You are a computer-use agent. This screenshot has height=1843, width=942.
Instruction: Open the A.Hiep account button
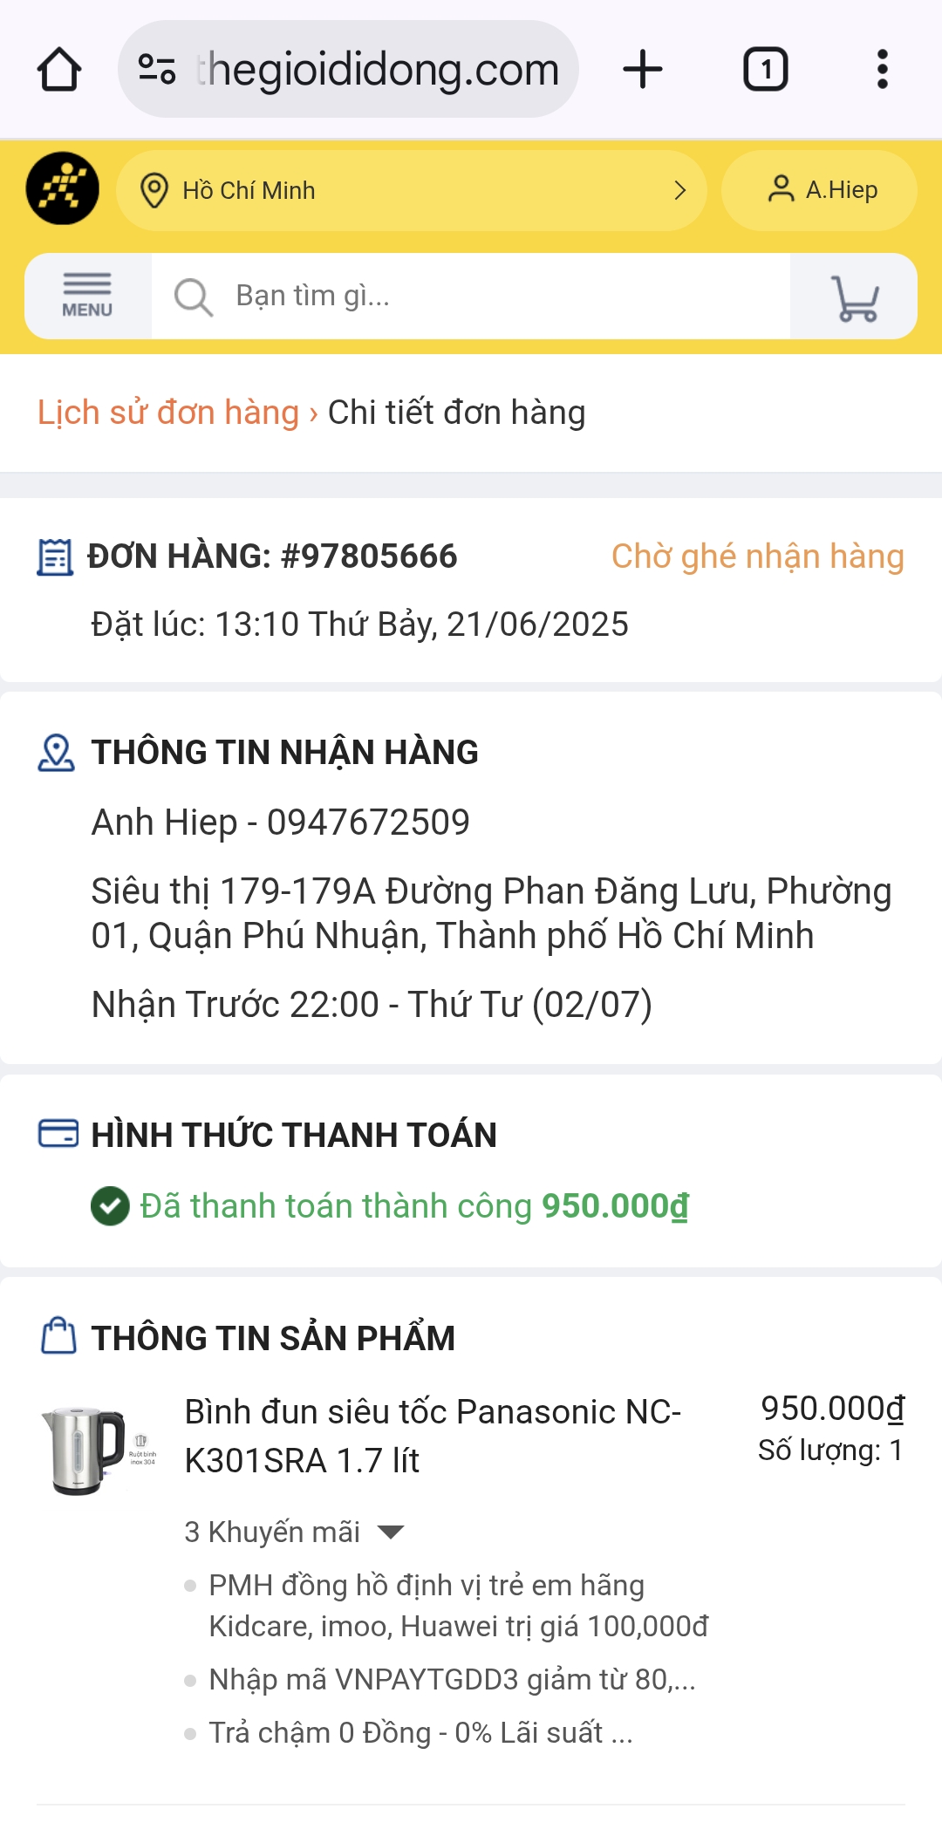[x=820, y=190]
